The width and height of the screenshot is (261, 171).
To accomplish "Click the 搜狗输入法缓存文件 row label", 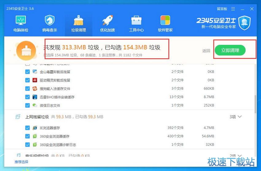I will (55, 89).
